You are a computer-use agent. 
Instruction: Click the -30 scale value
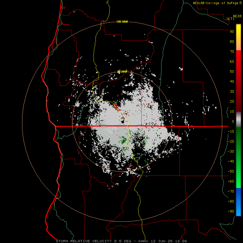pos(231,151)
